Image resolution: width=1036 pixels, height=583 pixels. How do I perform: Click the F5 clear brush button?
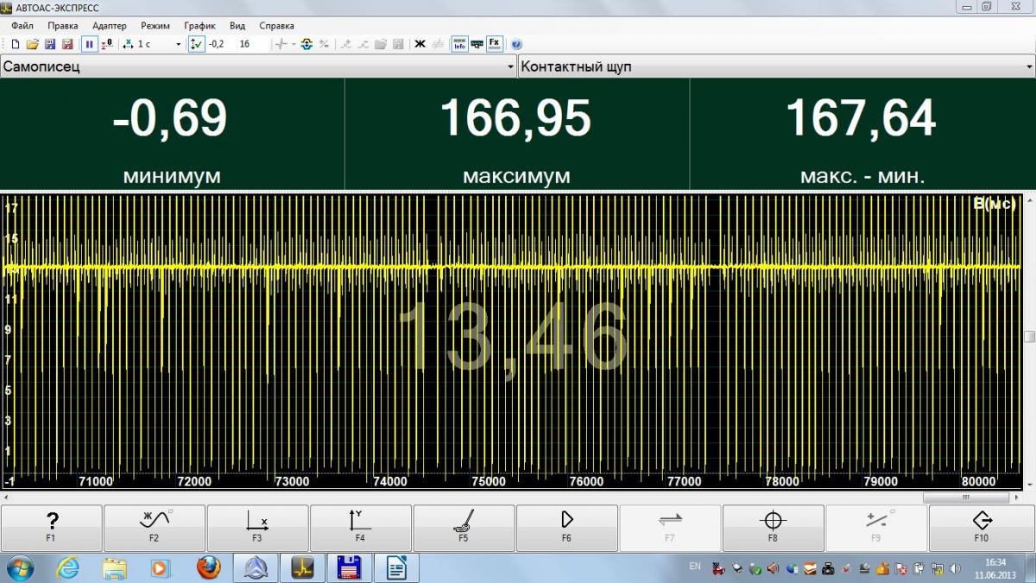coord(464,527)
